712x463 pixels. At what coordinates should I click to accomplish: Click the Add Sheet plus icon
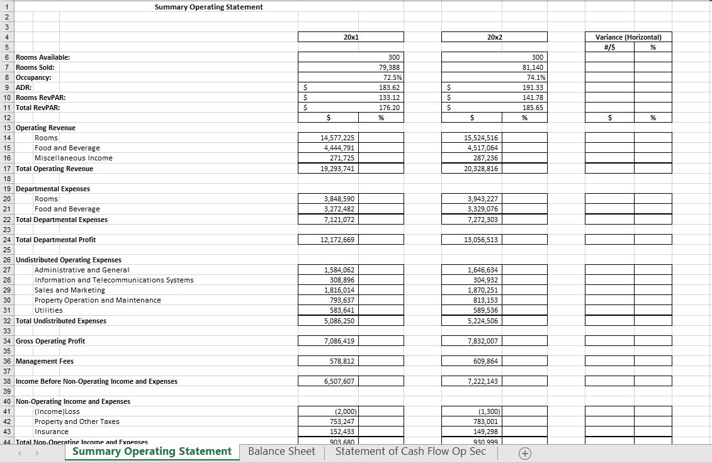click(524, 452)
